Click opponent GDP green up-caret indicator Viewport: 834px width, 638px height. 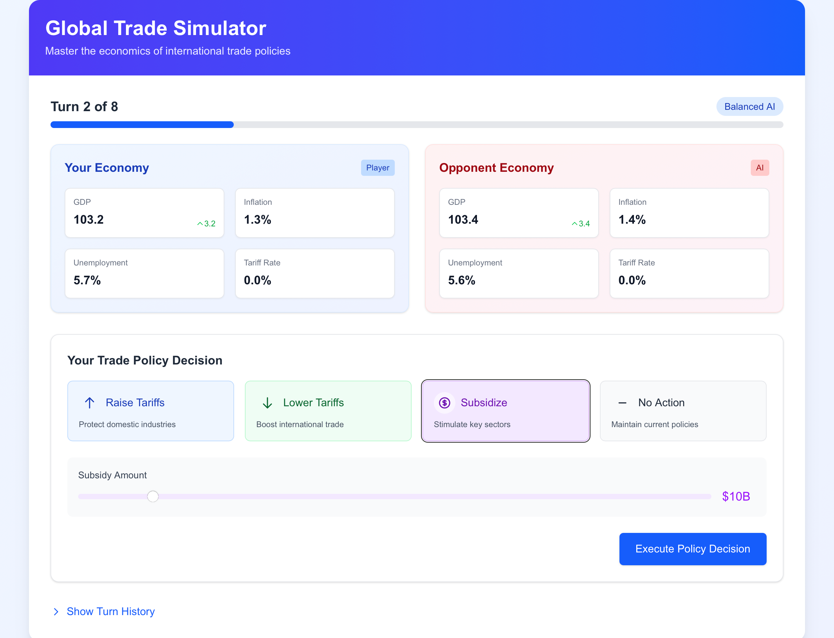click(x=575, y=224)
